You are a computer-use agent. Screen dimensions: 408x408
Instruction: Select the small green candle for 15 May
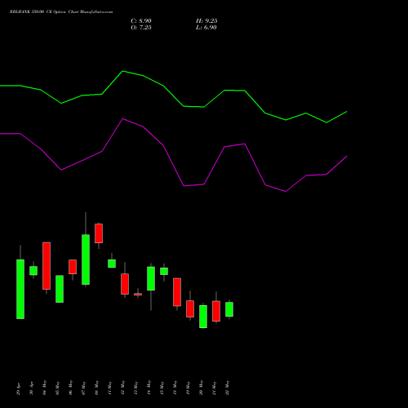click(164, 271)
